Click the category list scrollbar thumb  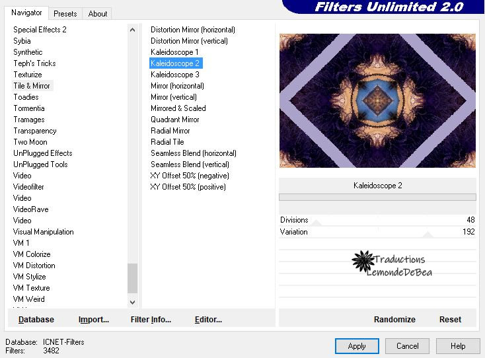[x=132, y=278]
